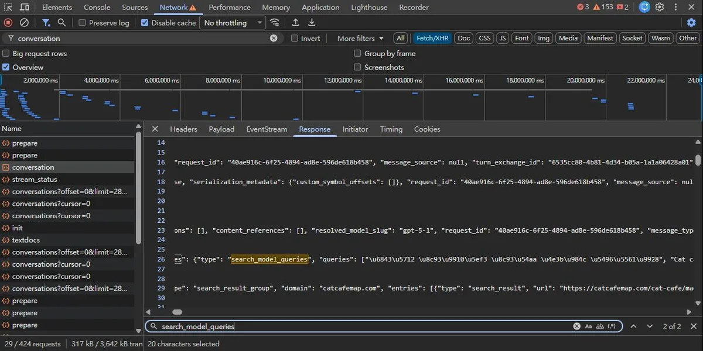Screen dimensions: 703x351
Task: Select the stream_status request row
Action: click(35, 180)
